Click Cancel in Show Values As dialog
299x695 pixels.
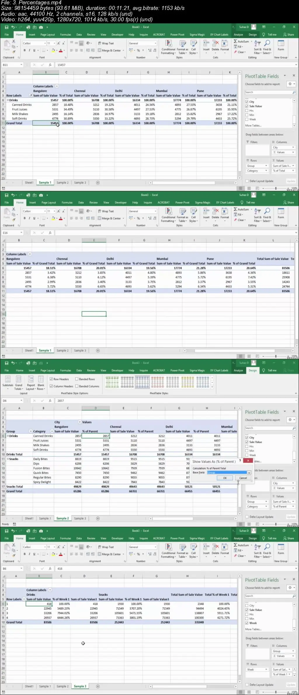point(243,478)
